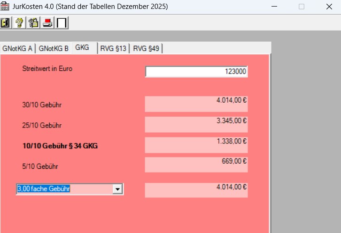Open help via question mark icon

[19, 23]
